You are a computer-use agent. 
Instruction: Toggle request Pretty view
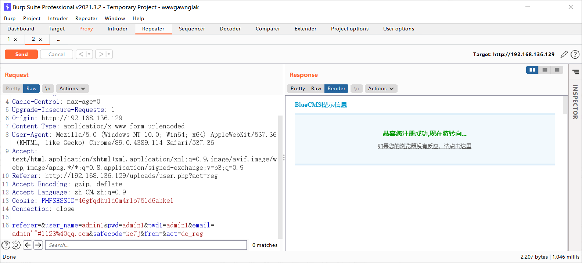[x=13, y=88]
